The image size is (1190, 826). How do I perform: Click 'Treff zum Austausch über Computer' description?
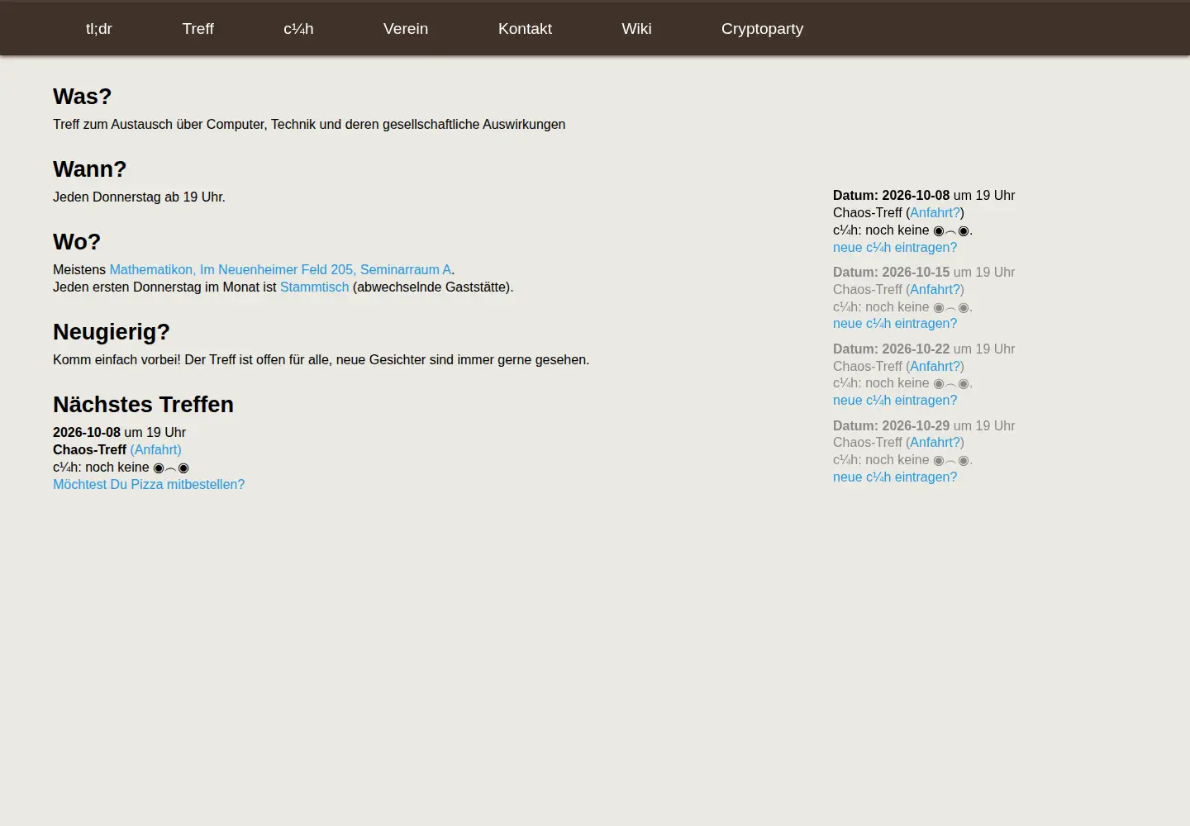click(309, 125)
